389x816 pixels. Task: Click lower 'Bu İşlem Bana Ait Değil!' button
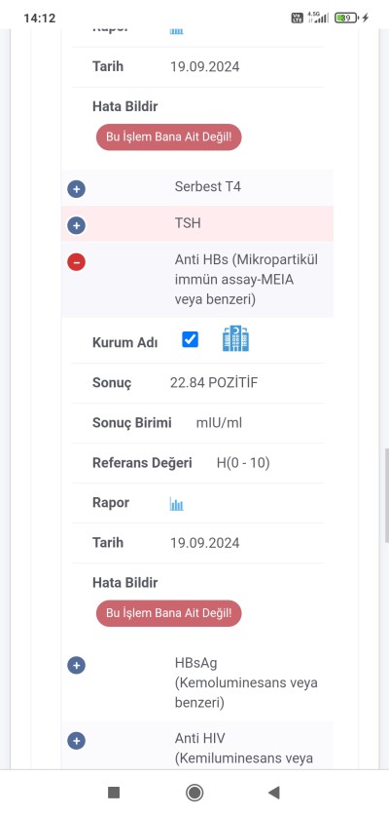coord(169,613)
